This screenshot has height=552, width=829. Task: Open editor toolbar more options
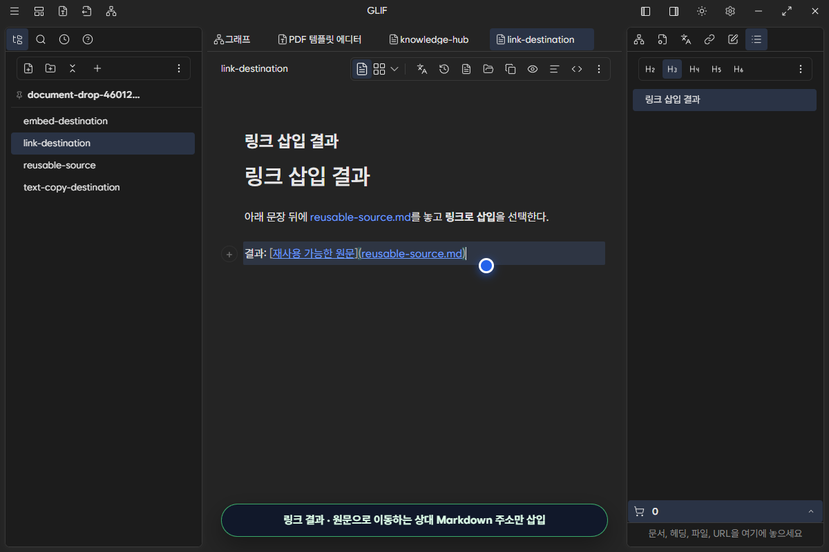(599, 69)
